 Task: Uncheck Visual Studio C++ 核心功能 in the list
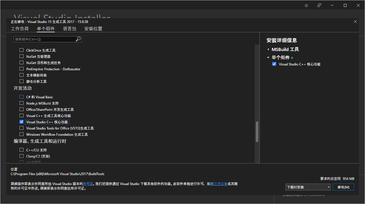[x=22, y=122]
